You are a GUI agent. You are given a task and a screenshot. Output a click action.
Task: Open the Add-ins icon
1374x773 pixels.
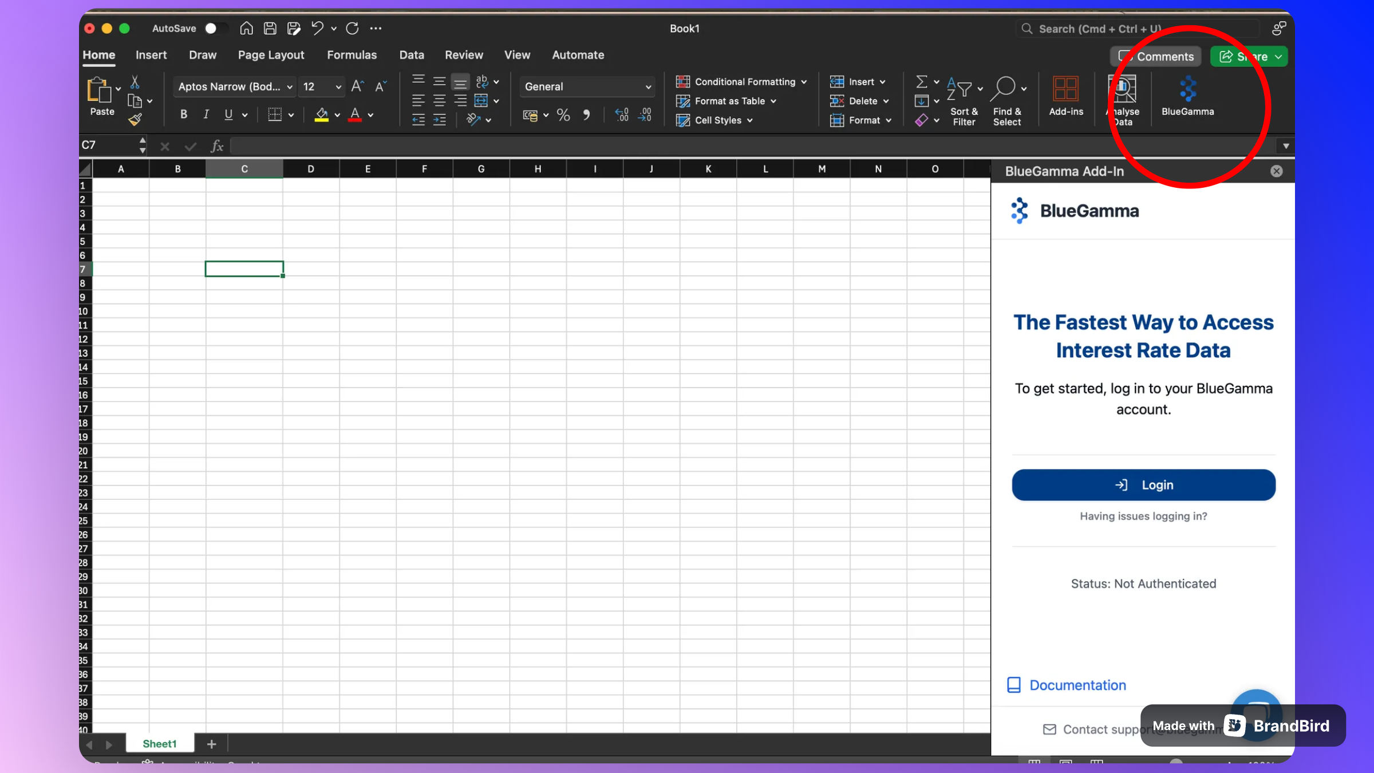[1065, 97]
